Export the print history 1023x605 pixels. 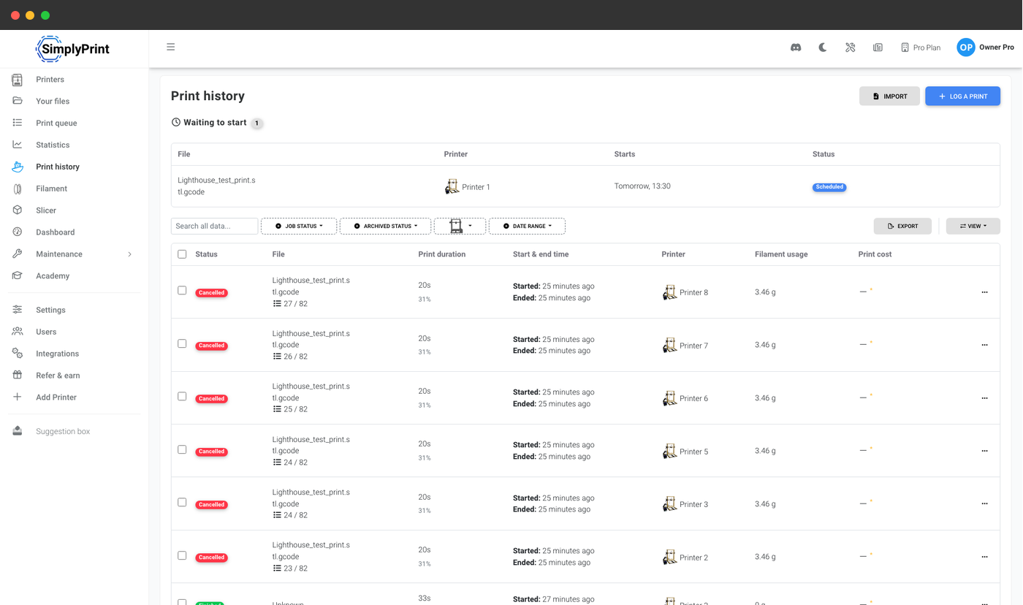point(902,227)
